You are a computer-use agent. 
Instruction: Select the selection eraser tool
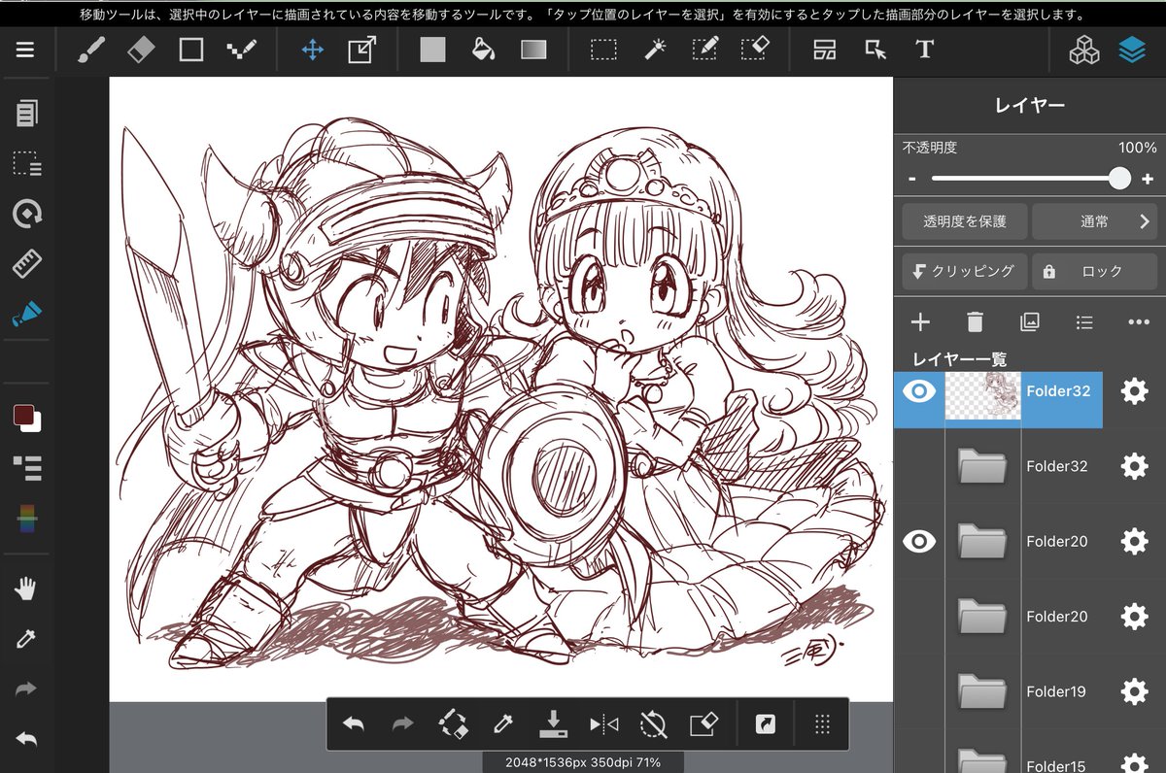coord(755,50)
